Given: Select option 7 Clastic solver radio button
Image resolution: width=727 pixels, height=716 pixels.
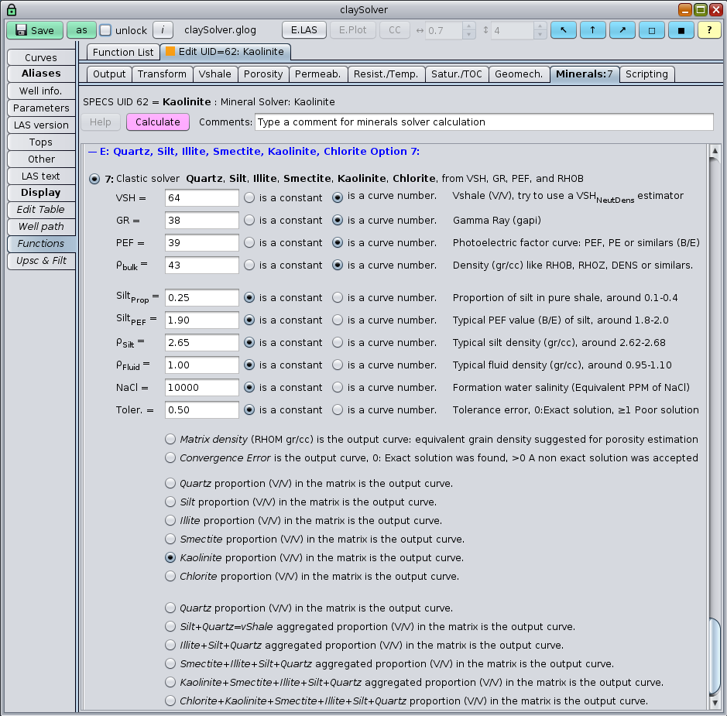Looking at the screenshot, I should coord(94,179).
